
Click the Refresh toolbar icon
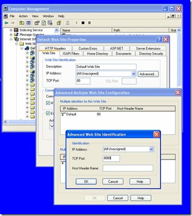click(44, 23)
